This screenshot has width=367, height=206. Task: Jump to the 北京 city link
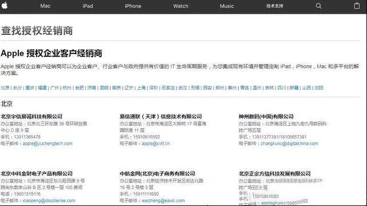coord(5,88)
